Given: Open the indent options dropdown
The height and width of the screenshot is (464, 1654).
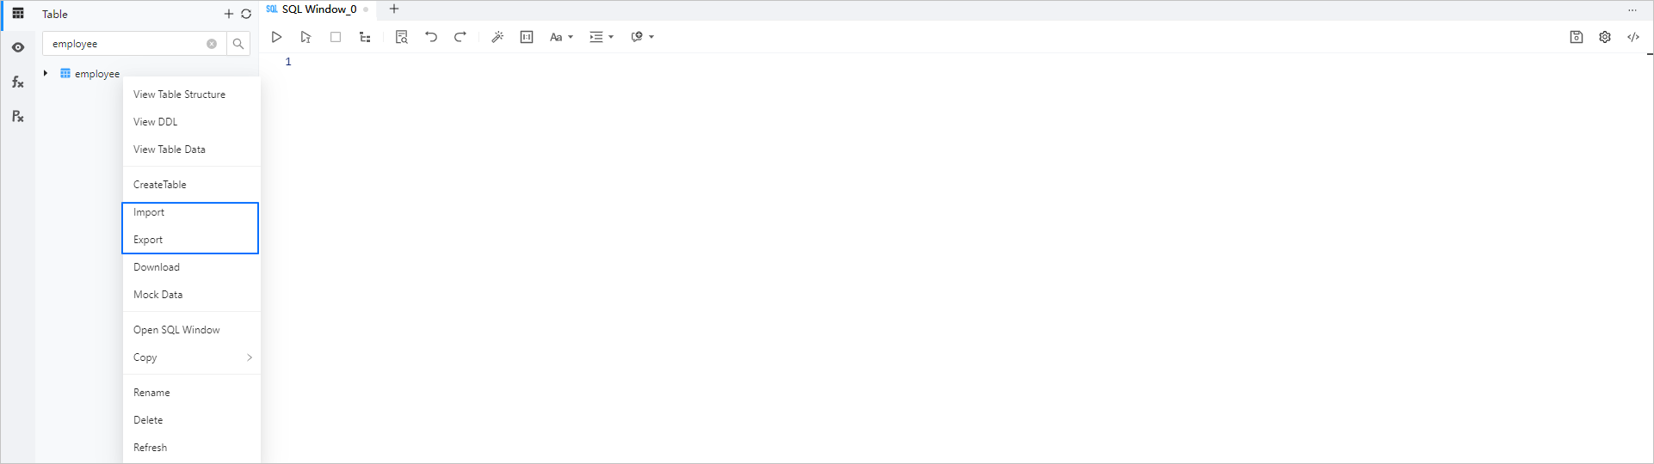Looking at the screenshot, I should (x=601, y=37).
